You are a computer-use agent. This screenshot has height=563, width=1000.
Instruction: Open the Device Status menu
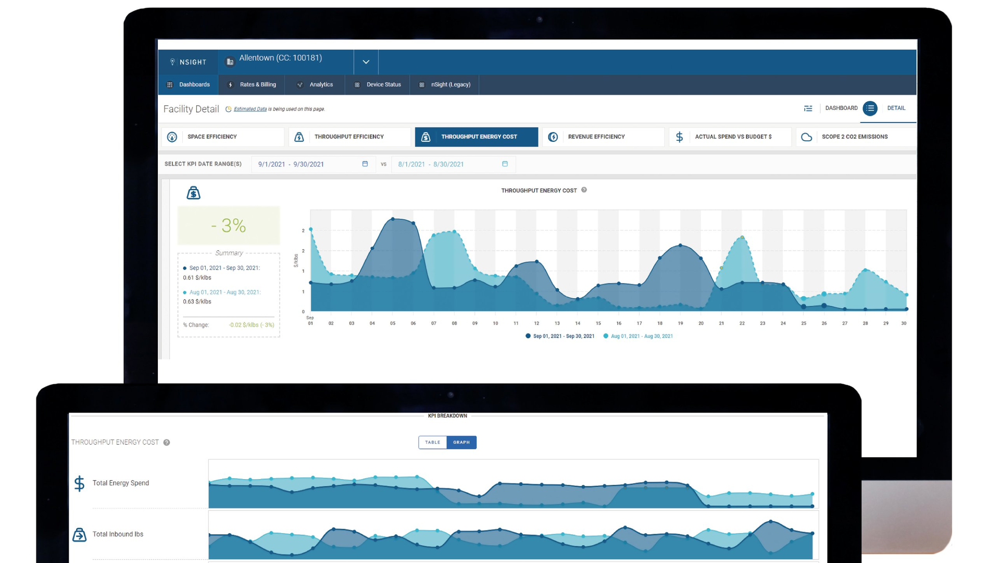click(x=383, y=84)
